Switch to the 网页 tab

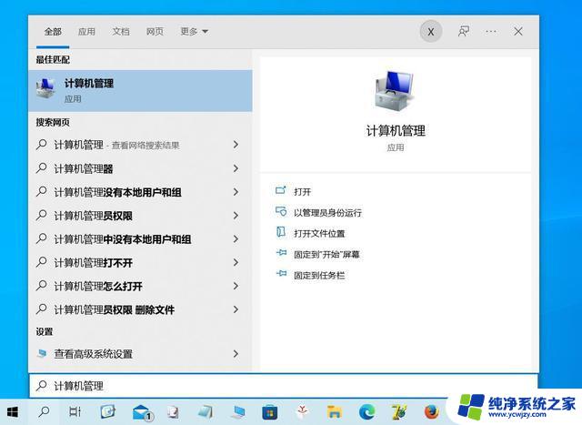[x=155, y=32]
